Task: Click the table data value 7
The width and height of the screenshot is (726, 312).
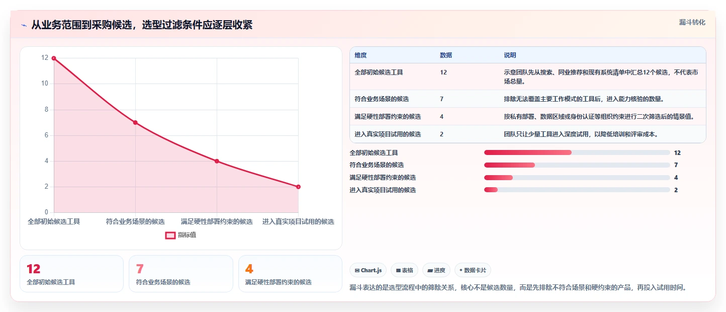Action: pyautogui.click(x=441, y=99)
